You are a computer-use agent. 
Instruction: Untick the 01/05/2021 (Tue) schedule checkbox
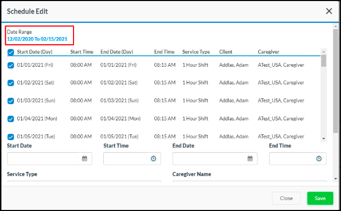pos(11,136)
